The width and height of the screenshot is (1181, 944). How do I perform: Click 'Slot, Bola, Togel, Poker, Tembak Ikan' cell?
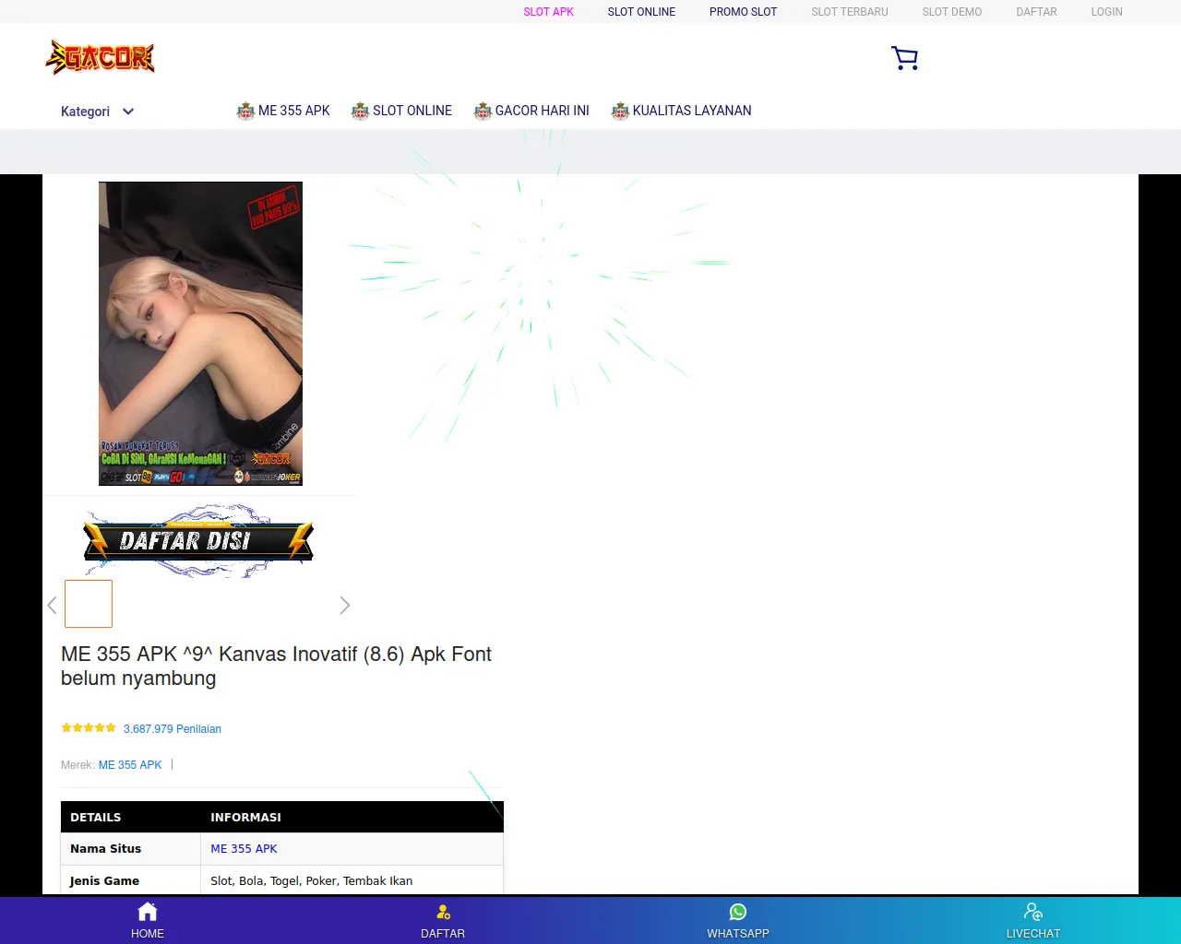pyautogui.click(x=352, y=880)
